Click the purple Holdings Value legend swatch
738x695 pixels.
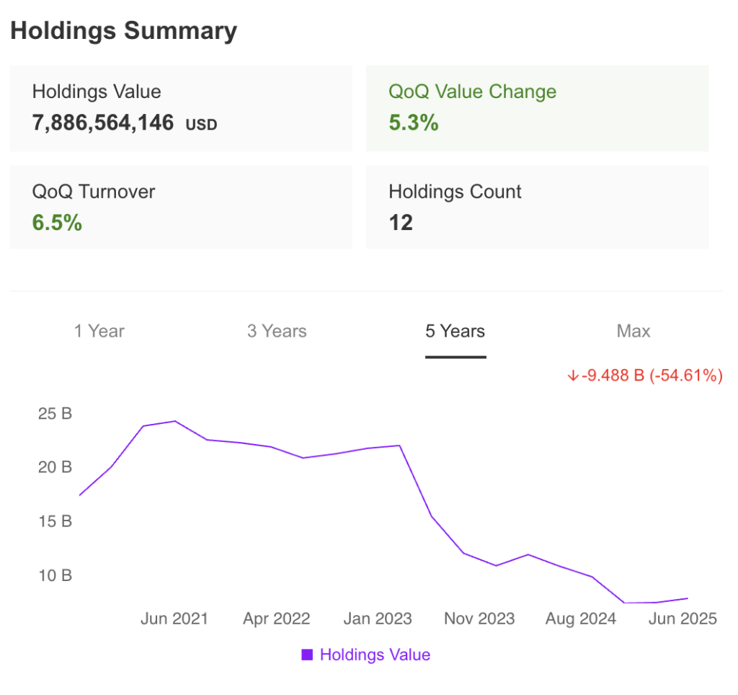coord(307,655)
